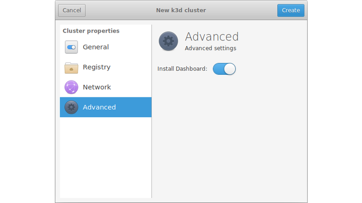Click the General toggle-switch icon in sidebar
This screenshot has width=362, height=203.
point(71,47)
